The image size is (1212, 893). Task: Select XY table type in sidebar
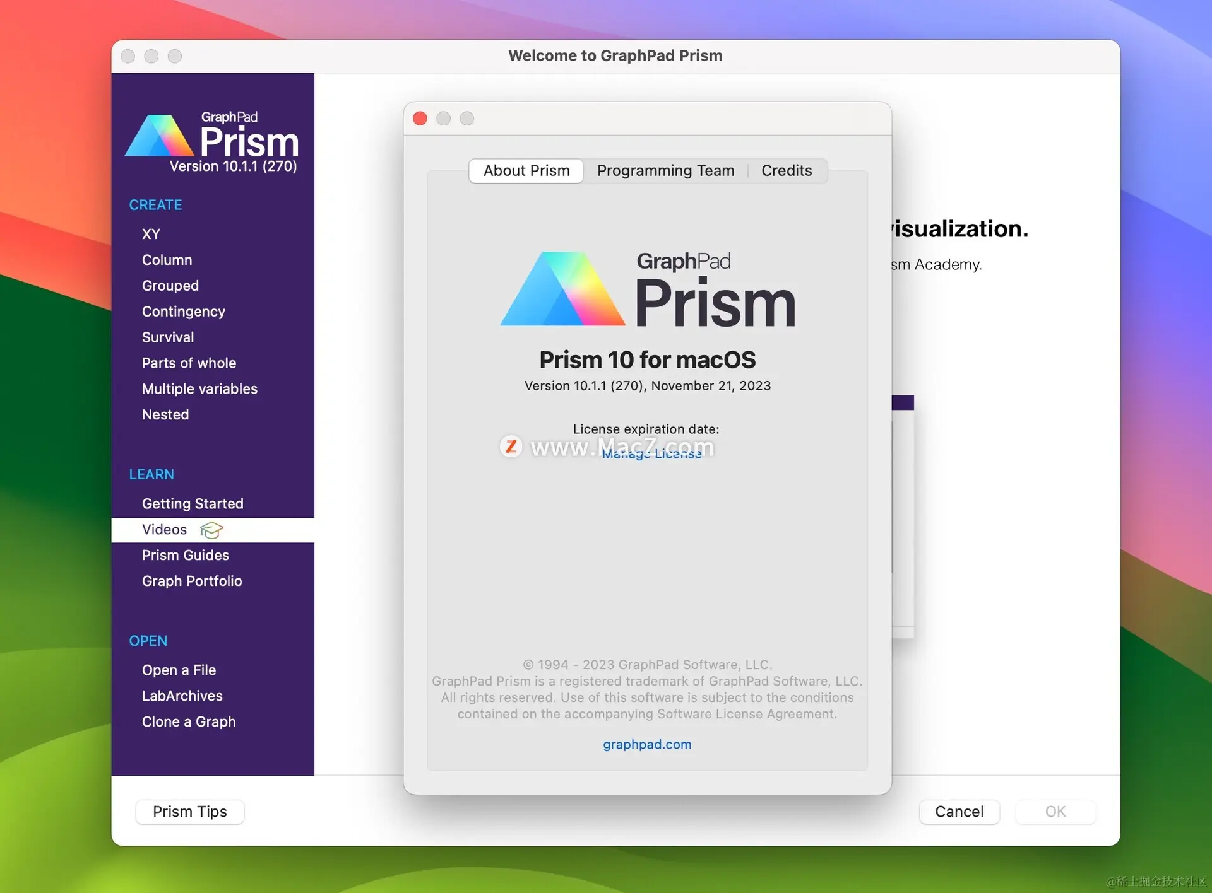coord(151,234)
